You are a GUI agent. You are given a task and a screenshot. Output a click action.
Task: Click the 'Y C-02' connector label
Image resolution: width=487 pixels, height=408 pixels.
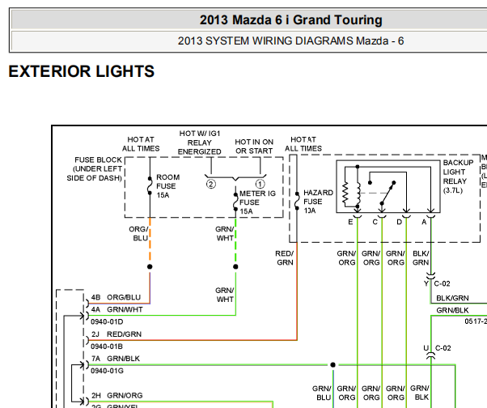437,283
